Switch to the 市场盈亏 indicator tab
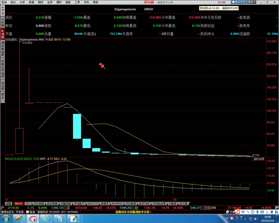The image size is (279, 223). coord(79,203)
